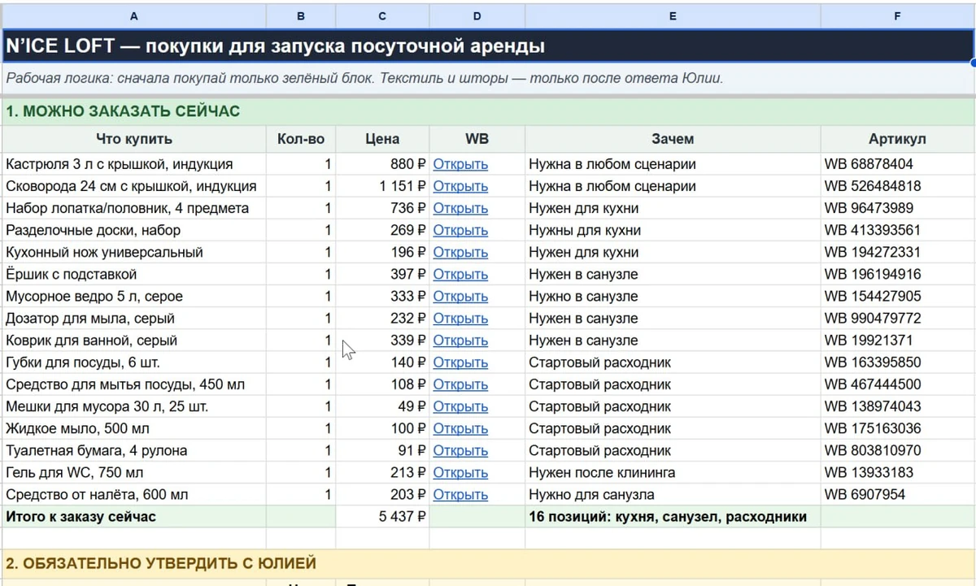Select total price cell 5 437 ₽

382,516
